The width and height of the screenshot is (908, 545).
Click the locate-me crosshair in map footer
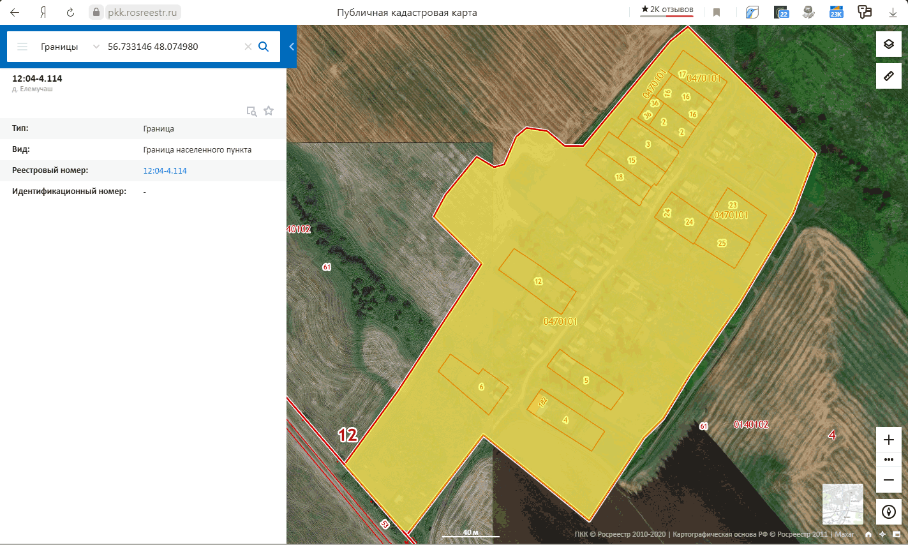point(882,535)
